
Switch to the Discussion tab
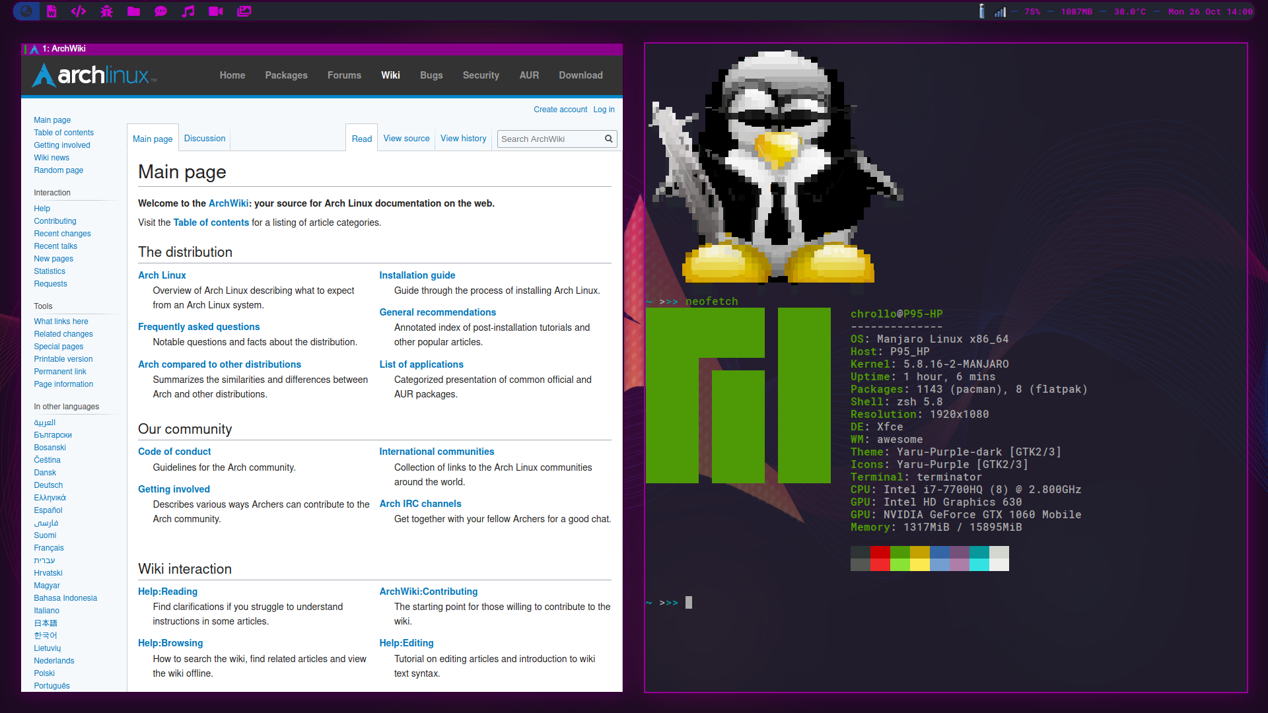click(x=205, y=138)
